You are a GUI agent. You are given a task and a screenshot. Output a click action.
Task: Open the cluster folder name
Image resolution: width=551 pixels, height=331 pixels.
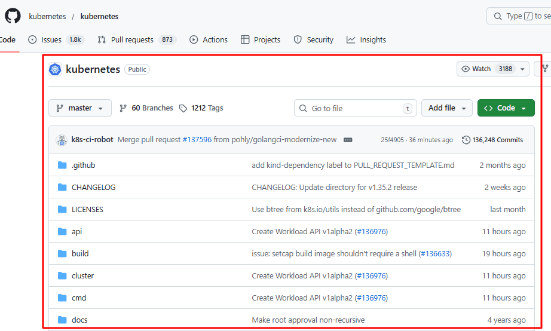82,276
